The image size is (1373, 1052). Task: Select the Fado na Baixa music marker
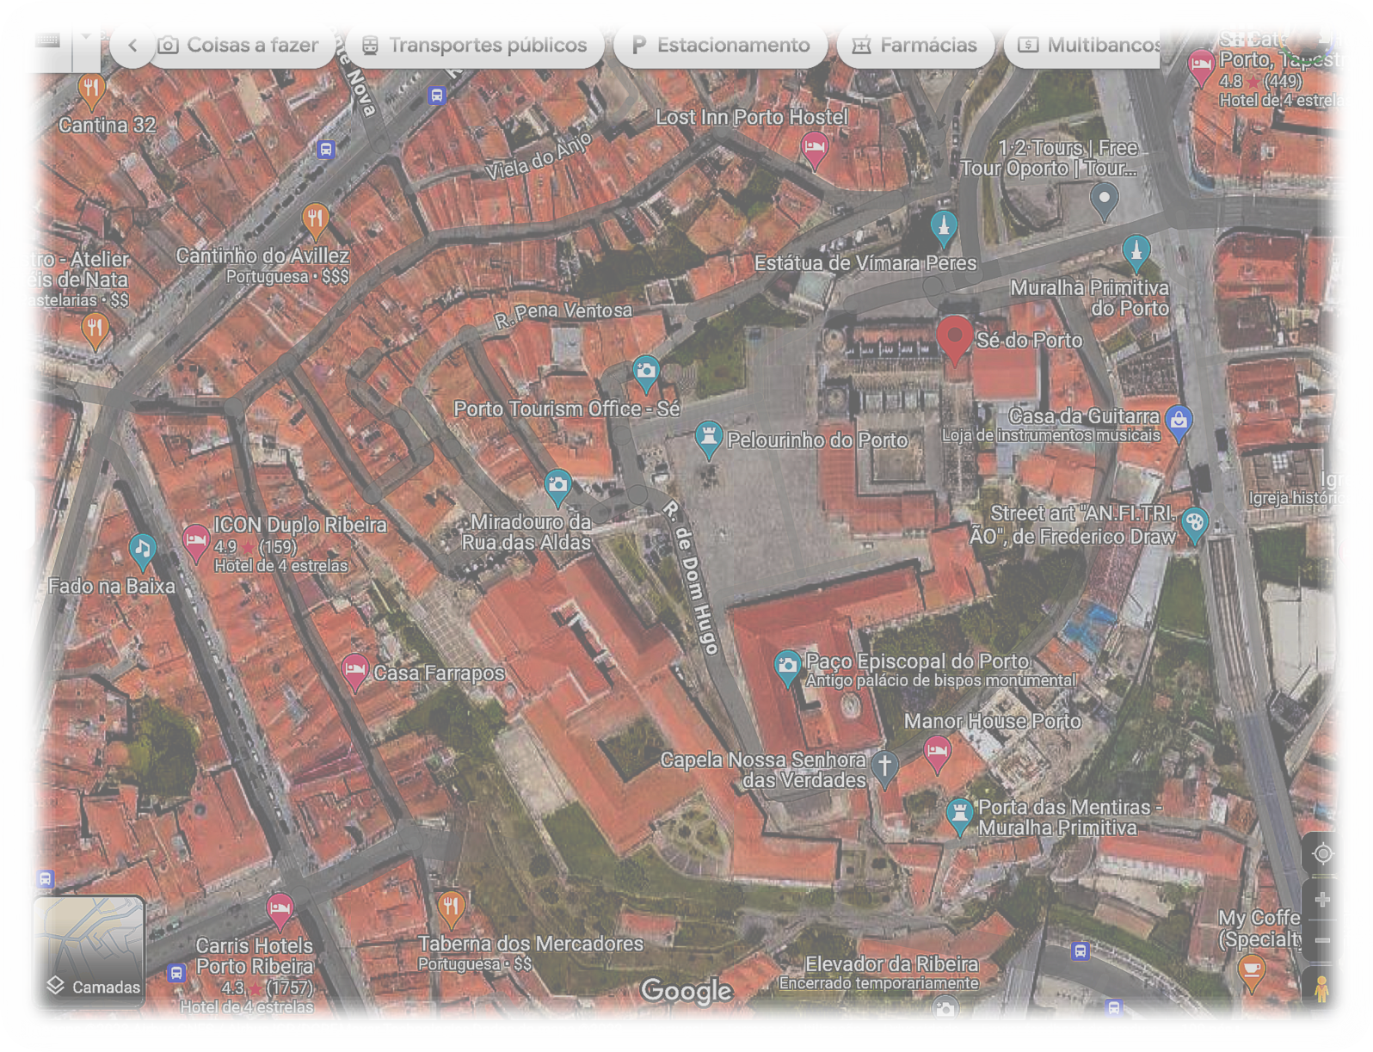(142, 550)
